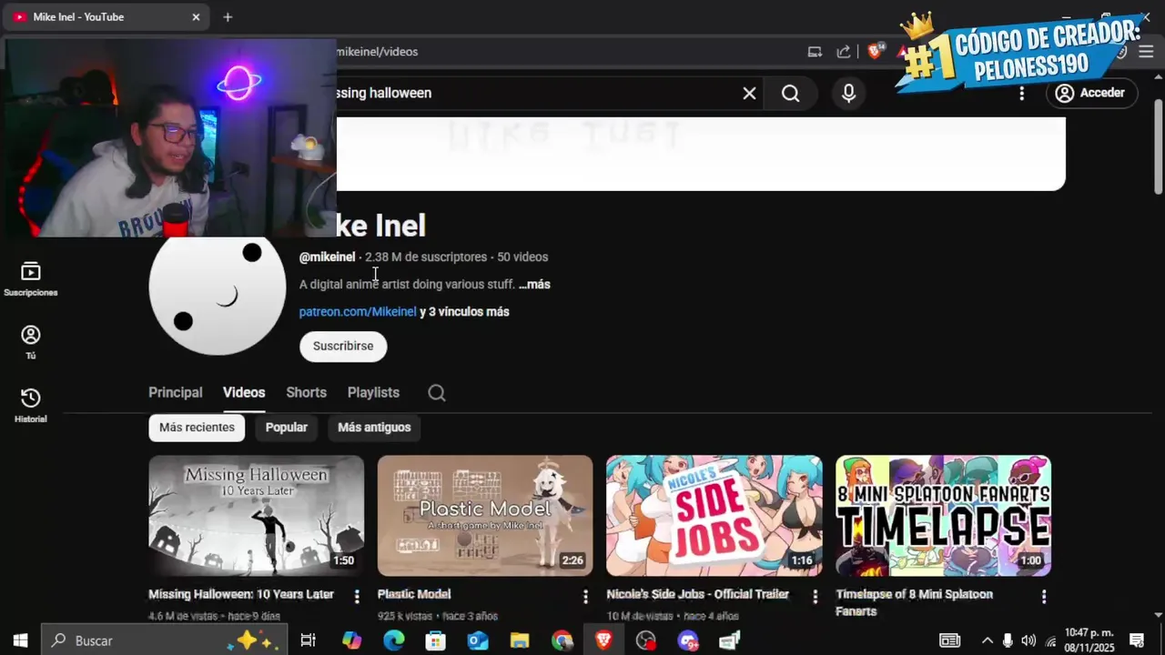Click the @mikeinel channel handle
The image size is (1165, 655).
(327, 257)
